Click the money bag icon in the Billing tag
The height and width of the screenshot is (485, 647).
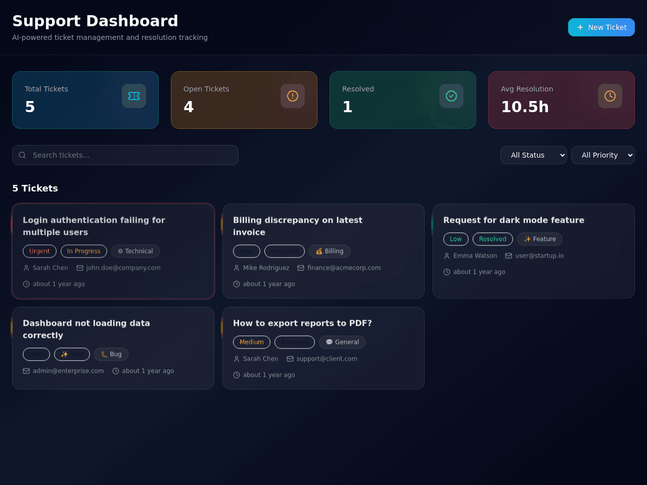coord(319,251)
